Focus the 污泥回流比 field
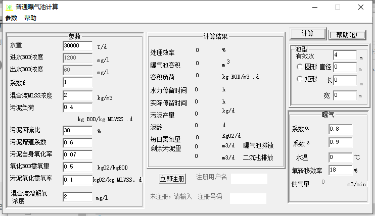This screenshot has width=375, height=216. pyautogui.click(x=77, y=130)
